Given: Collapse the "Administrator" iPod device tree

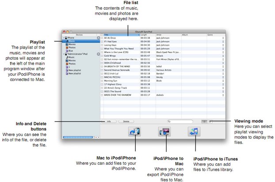Looking at the screenshot, I should [64, 54].
